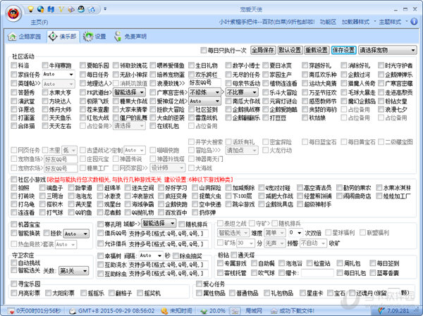This screenshot has width=423, height=316.
Task: Click the clock icon beside GMT+8 time
Action: pyautogui.click(x=73, y=311)
